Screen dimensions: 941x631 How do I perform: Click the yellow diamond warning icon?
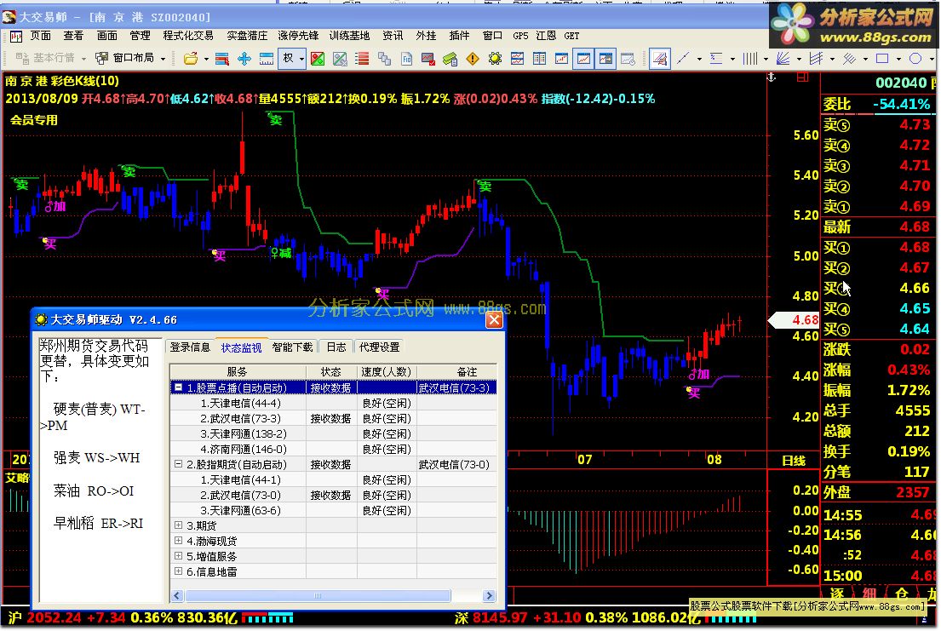[x=473, y=59]
